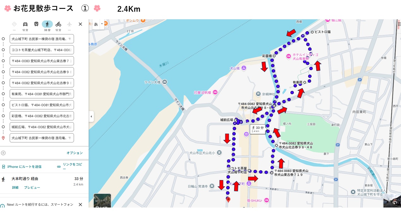Open the 詳細 route details
The height and width of the screenshot is (223, 401).
[15, 187]
